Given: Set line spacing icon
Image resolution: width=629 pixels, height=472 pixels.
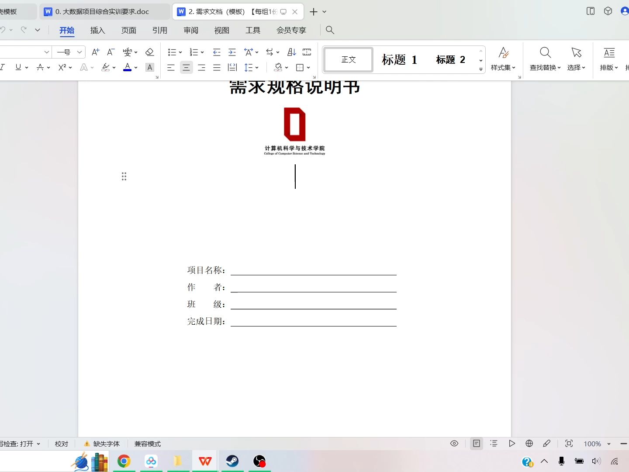Looking at the screenshot, I should tap(249, 68).
